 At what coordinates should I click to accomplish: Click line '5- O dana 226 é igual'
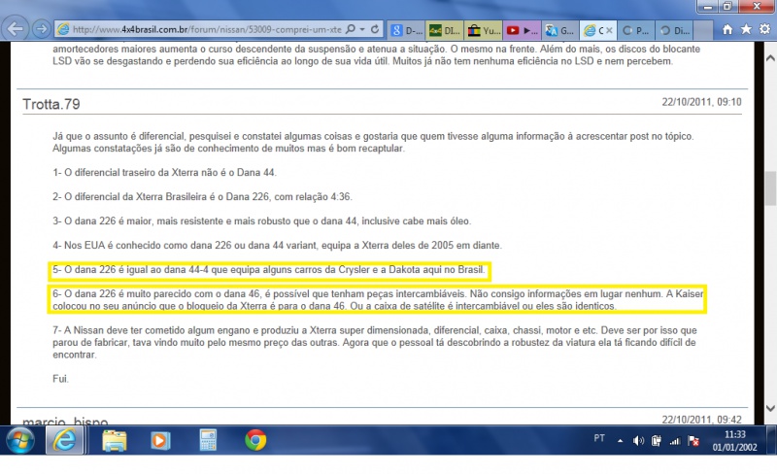pos(269,270)
